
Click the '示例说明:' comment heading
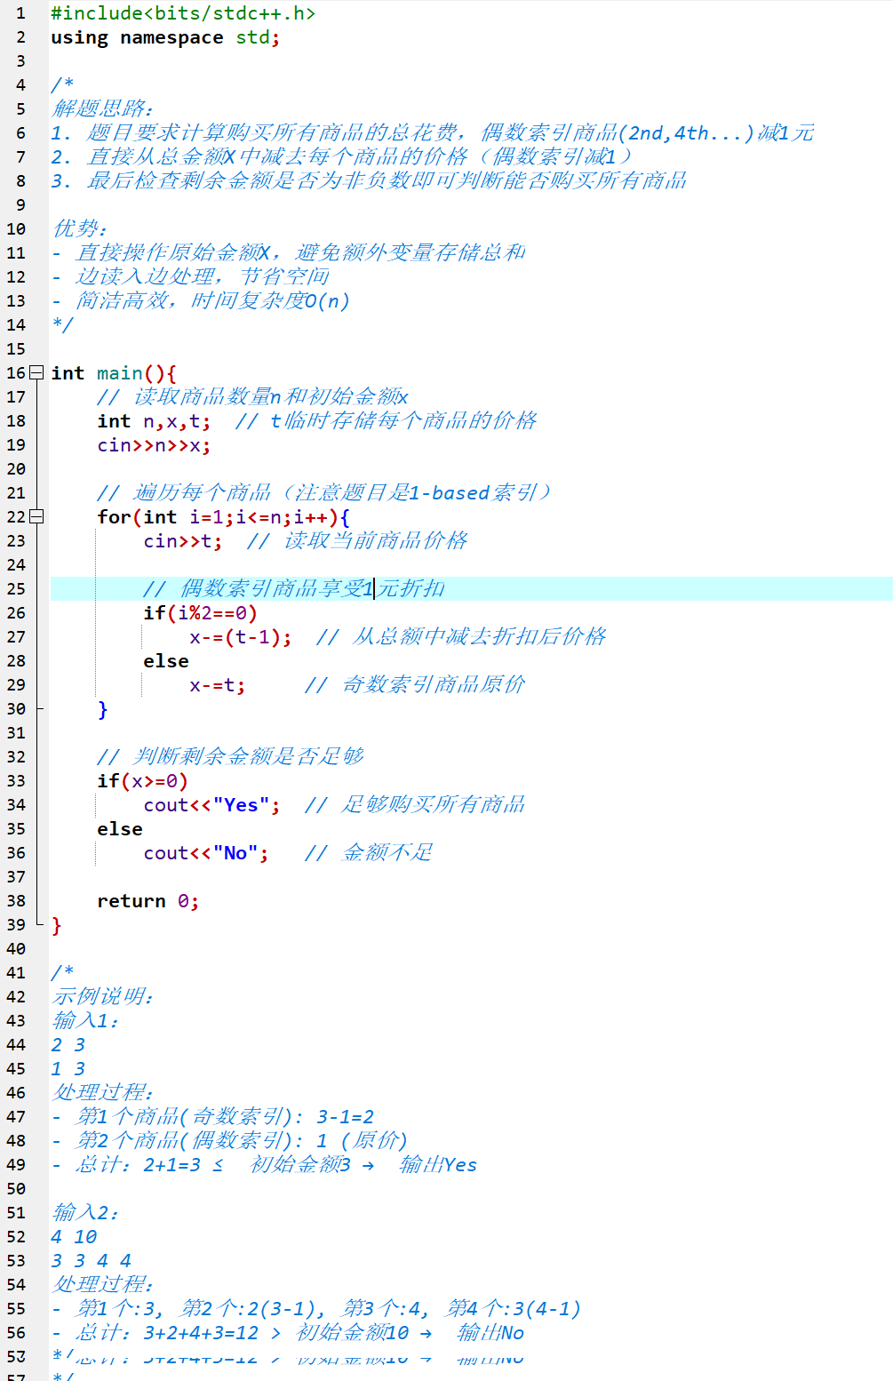point(102,996)
